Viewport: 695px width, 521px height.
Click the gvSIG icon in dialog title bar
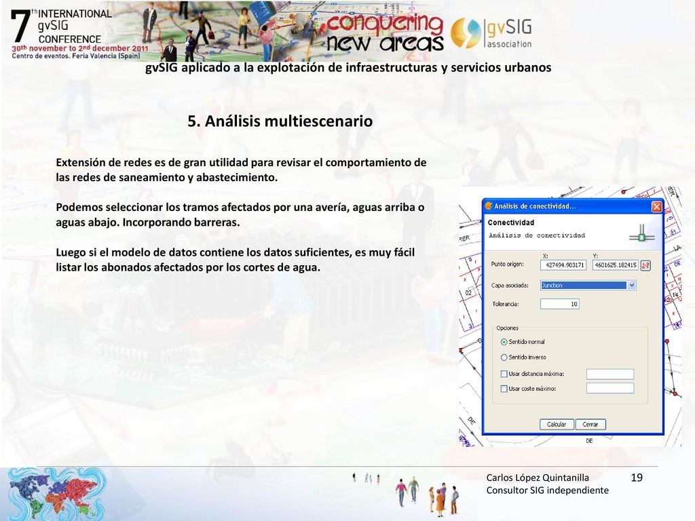click(x=489, y=206)
